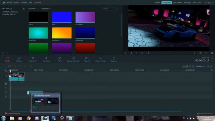
Task: Click the Enregistrer button at the top right
Action: [x=167, y=3]
